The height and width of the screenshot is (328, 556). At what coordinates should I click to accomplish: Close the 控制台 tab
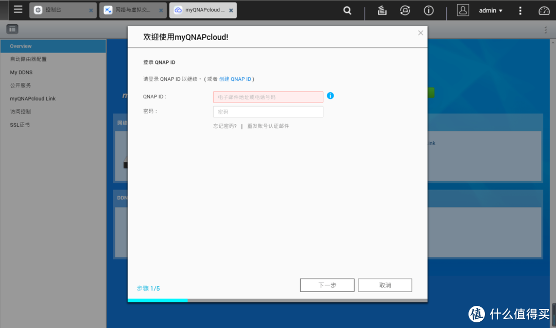point(91,11)
